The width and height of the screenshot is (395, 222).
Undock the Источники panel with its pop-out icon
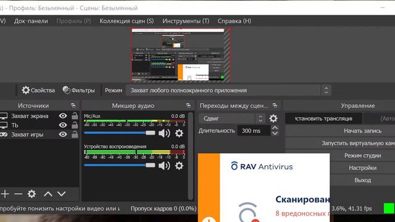pos(73,105)
